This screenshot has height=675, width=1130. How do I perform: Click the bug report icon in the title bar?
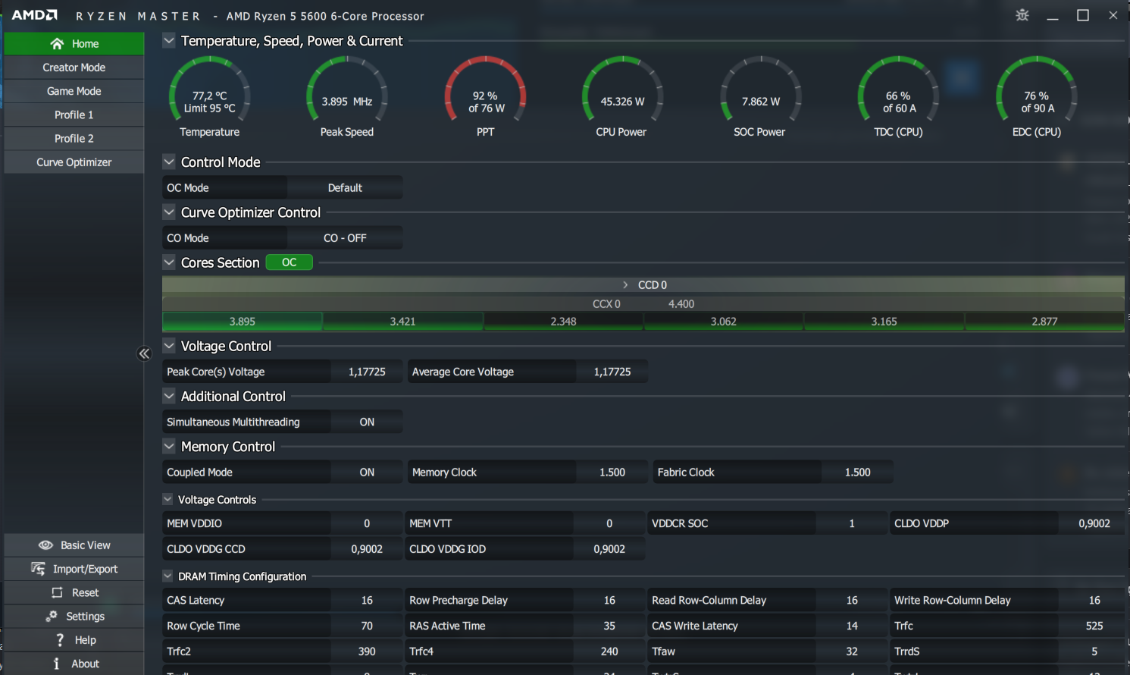[x=1022, y=15]
